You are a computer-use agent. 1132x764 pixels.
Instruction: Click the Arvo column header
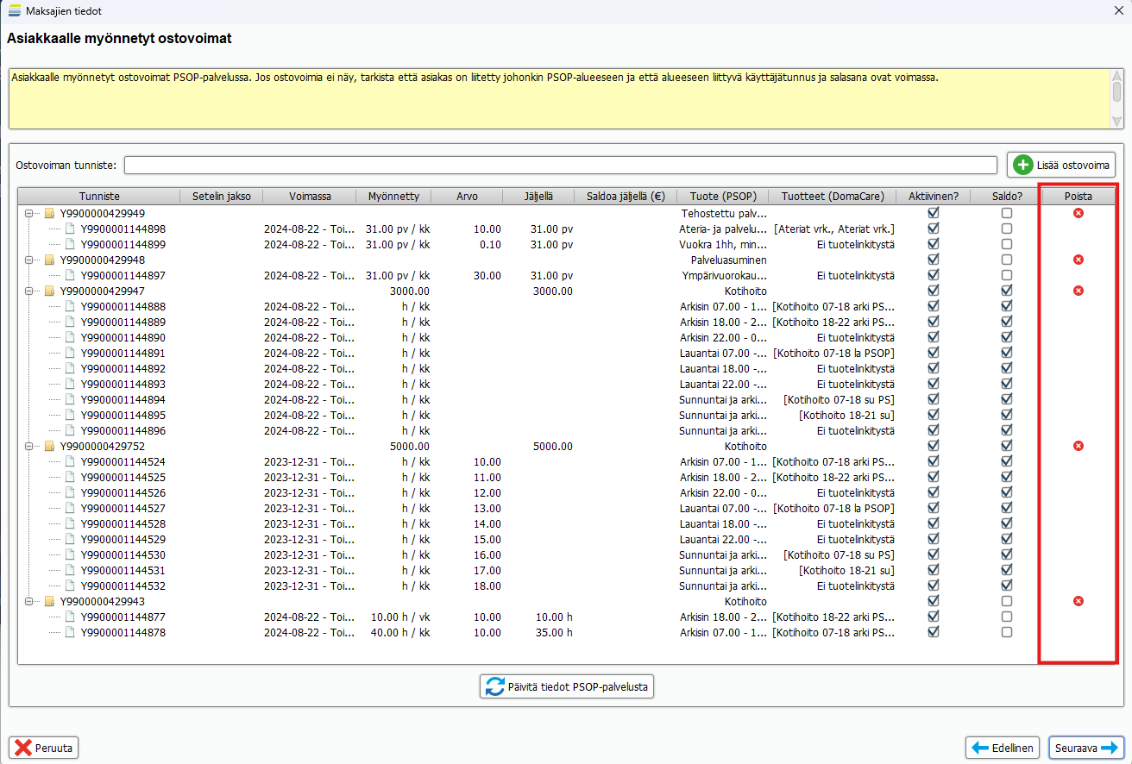point(467,196)
